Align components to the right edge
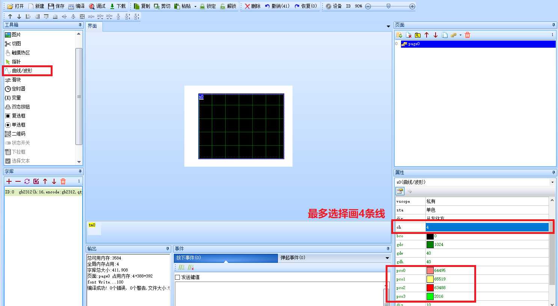Image resolution: width=558 pixels, height=306 pixels. [x=37, y=17]
